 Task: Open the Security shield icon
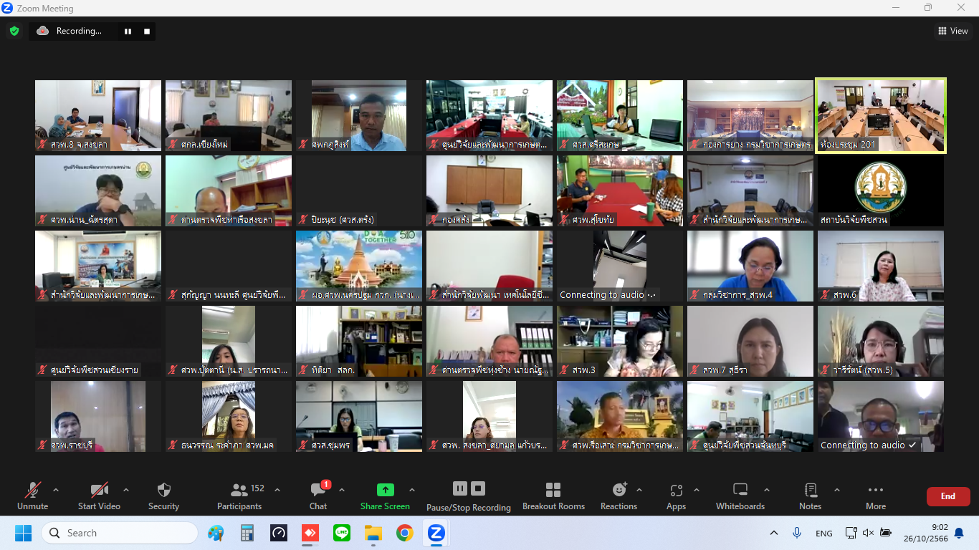pos(163,490)
